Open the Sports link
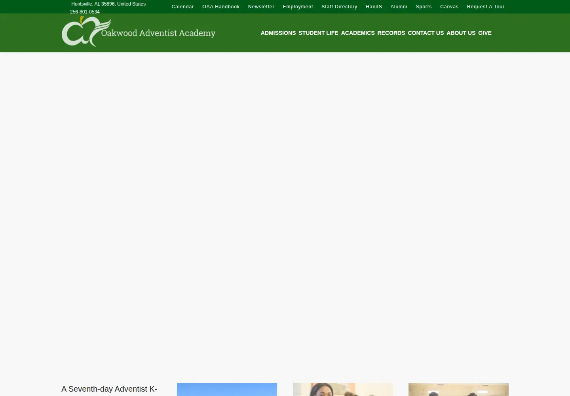Image resolution: width=570 pixels, height=396 pixels. pos(424,7)
